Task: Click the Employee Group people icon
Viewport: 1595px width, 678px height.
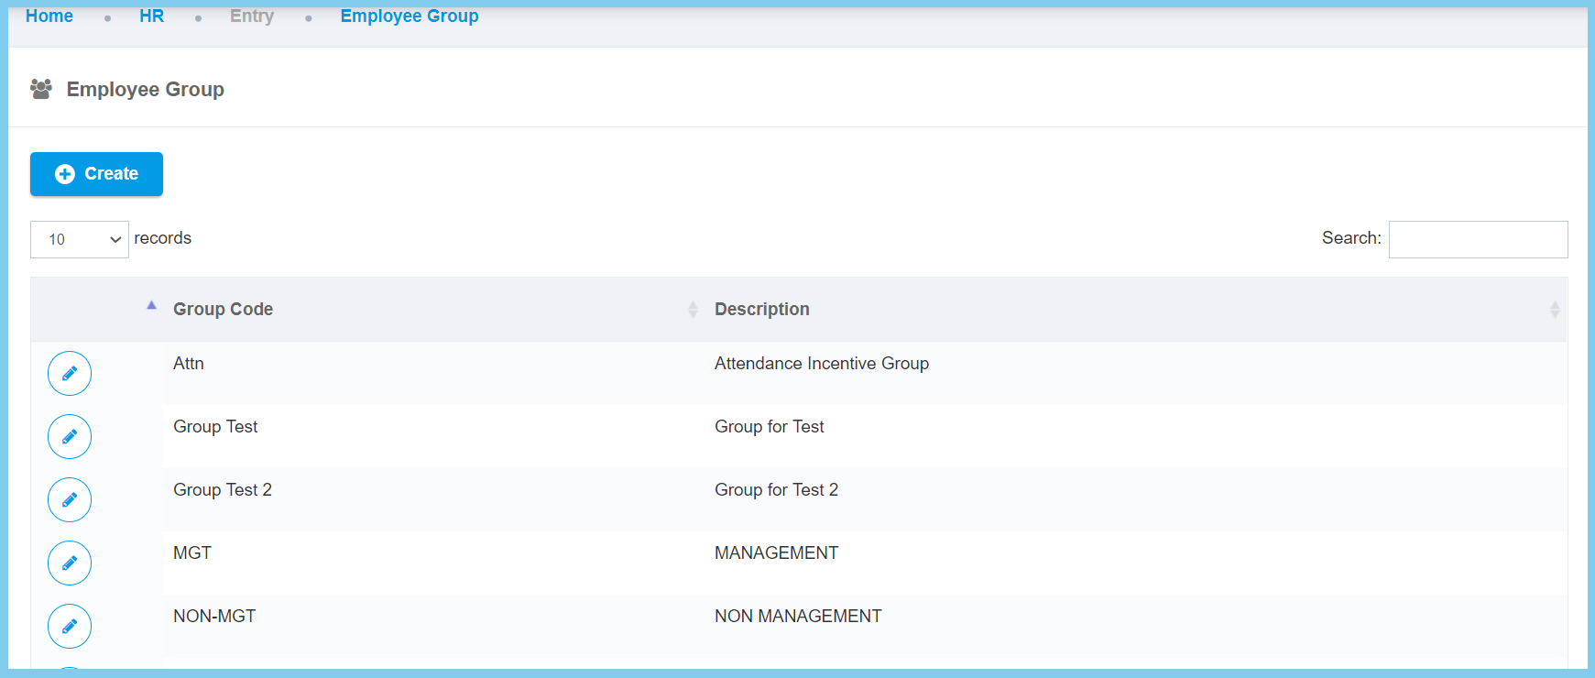Action: pos(41,89)
